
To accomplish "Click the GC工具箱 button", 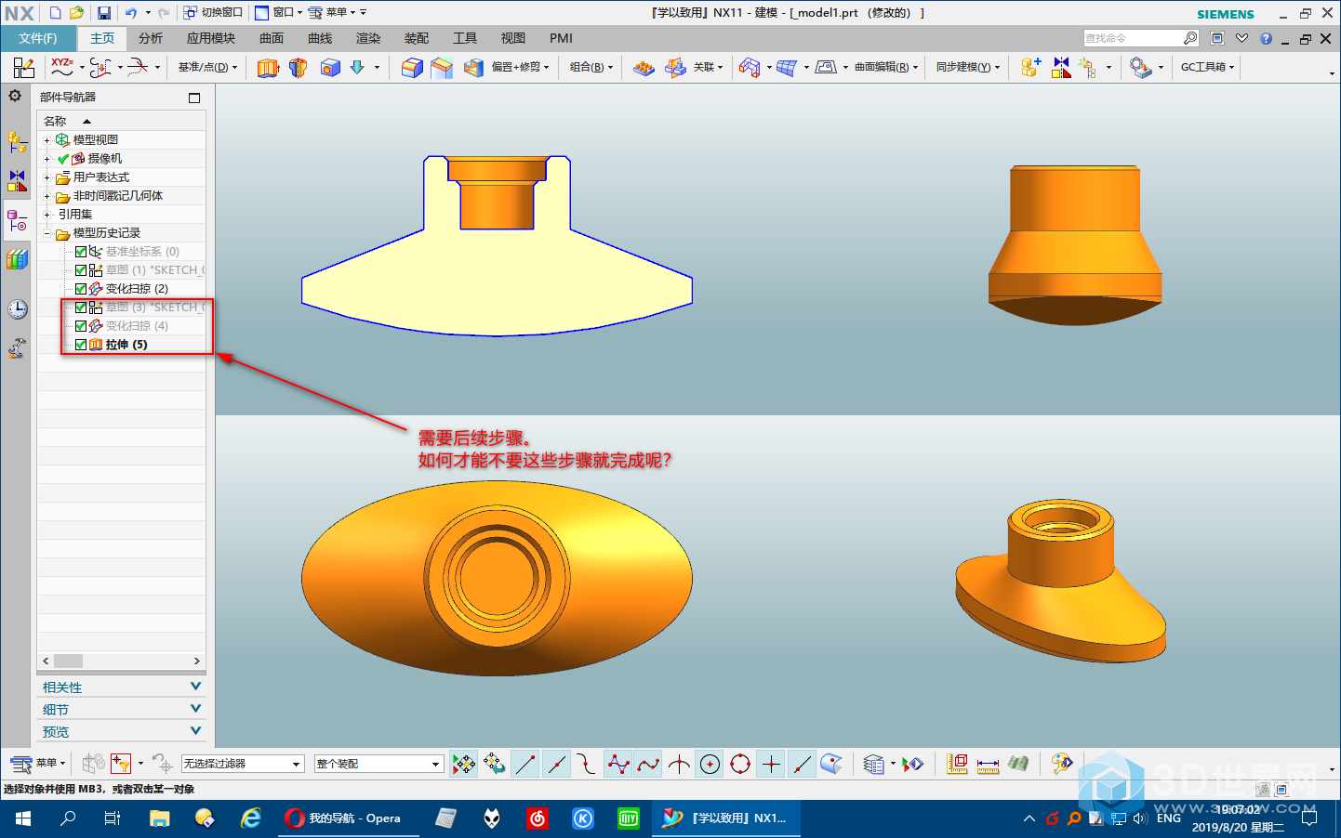I will 1207,67.
